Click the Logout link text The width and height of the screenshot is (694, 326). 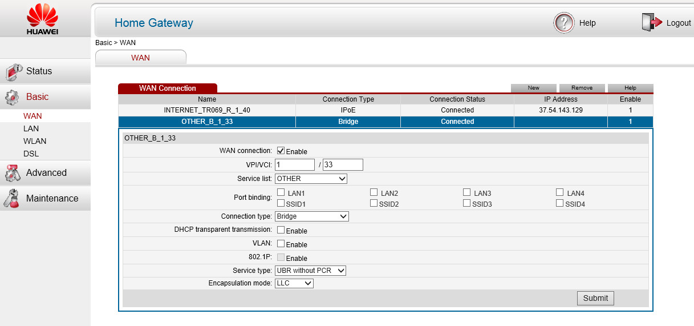coord(679,23)
